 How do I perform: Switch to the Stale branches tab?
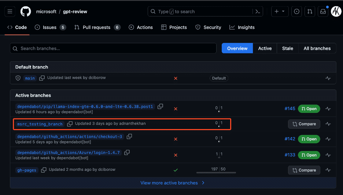pos(287,48)
